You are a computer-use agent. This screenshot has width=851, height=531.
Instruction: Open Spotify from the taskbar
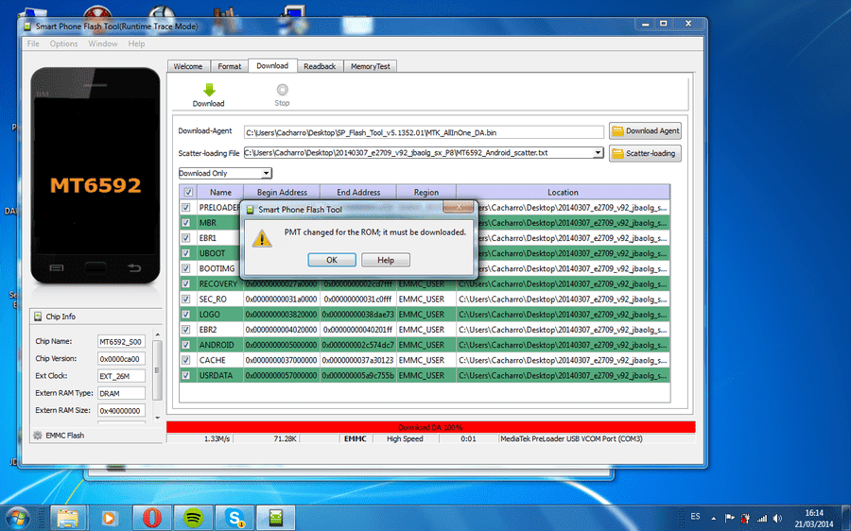[x=194, y=518]
